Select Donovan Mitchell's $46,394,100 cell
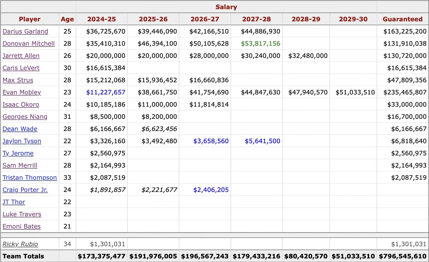This screenshot has width=429, height=262. pyautogui.click(x=153, y=43)
